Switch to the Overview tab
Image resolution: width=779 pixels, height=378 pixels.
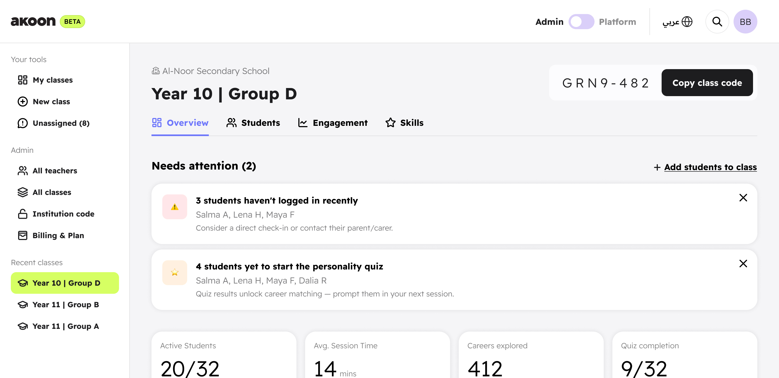180,123
